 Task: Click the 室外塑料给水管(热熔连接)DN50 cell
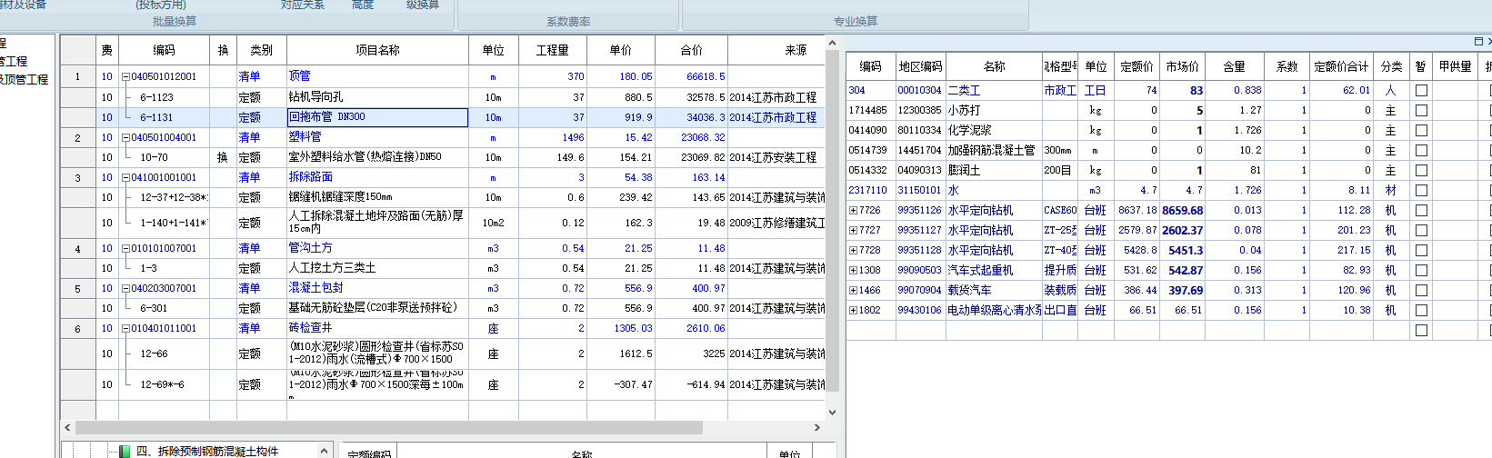tap(377, 157)
